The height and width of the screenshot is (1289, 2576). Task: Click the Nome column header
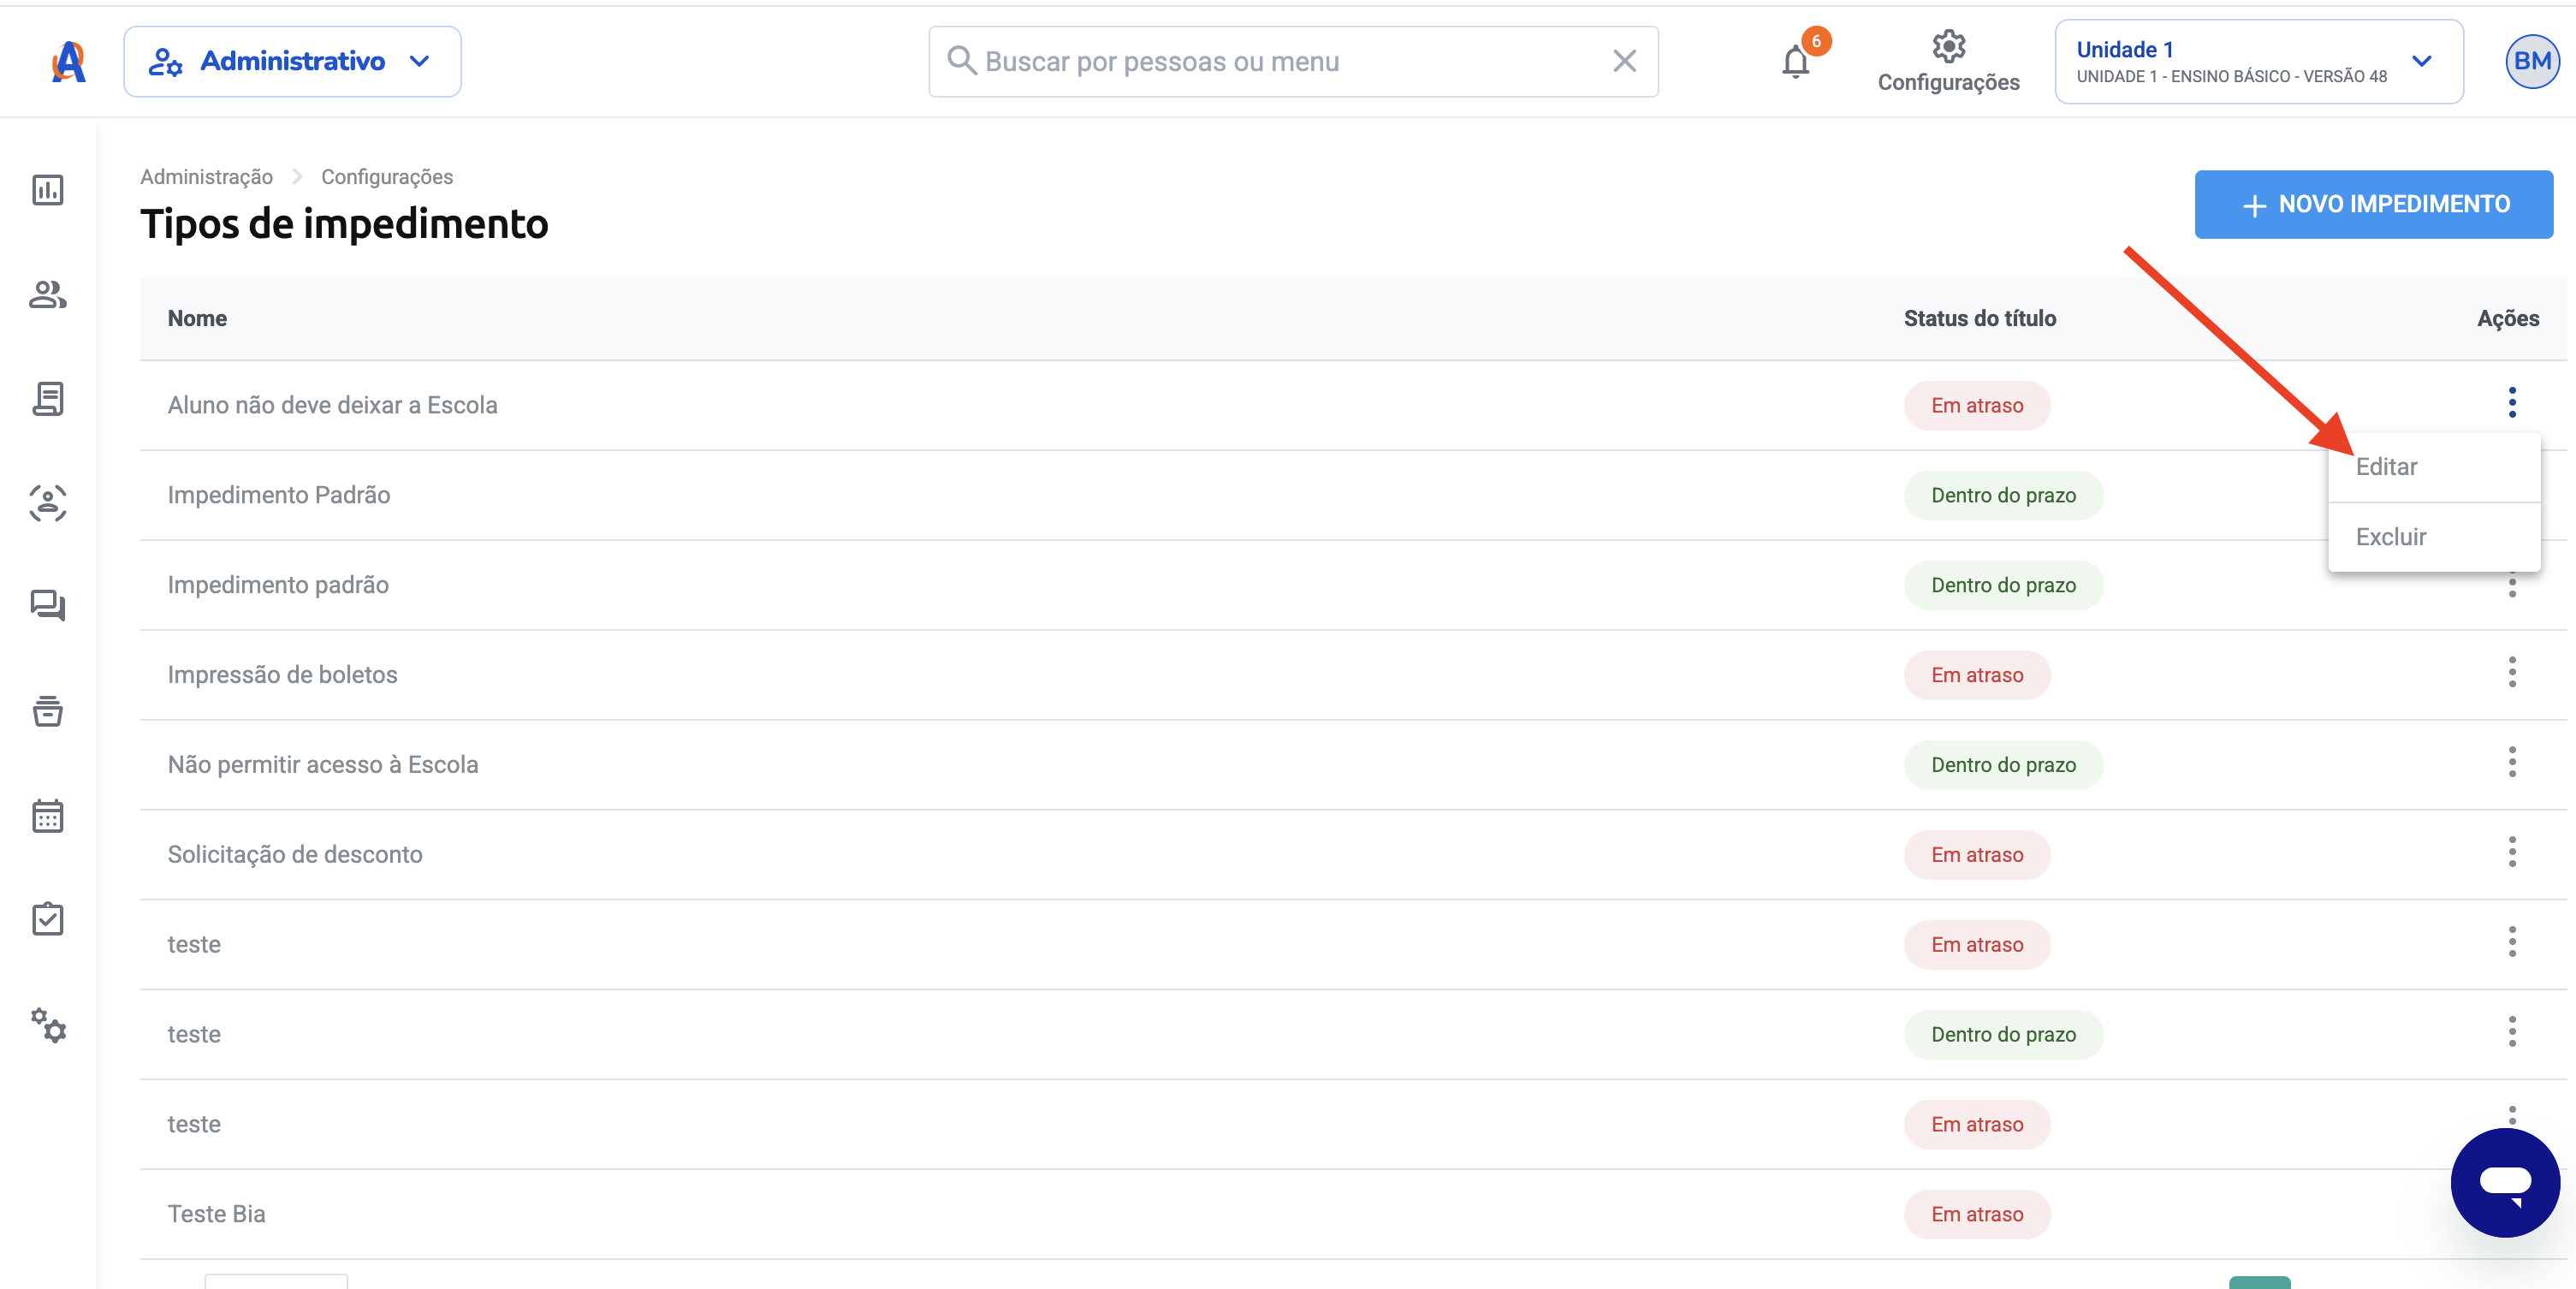click(x=197, y=319)
